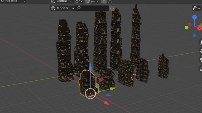Click the asset search field
This screenshot has width=202, height=113.
pyautogui.click(x=92, y=8)
